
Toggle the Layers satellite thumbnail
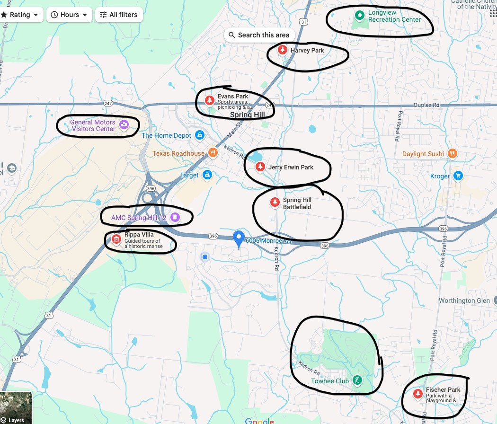point(16,408)
